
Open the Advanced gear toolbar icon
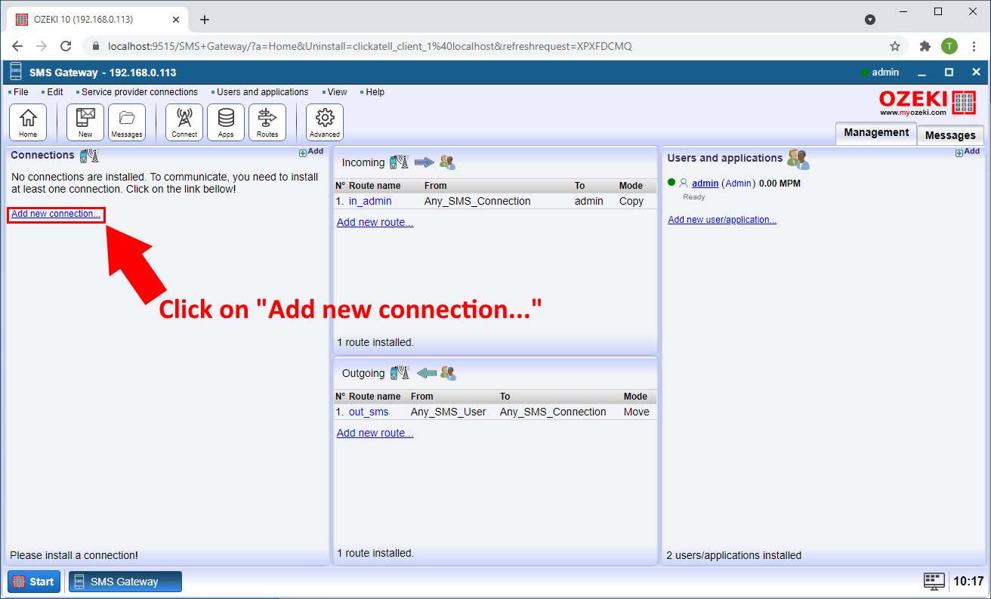tap(325, 122)
